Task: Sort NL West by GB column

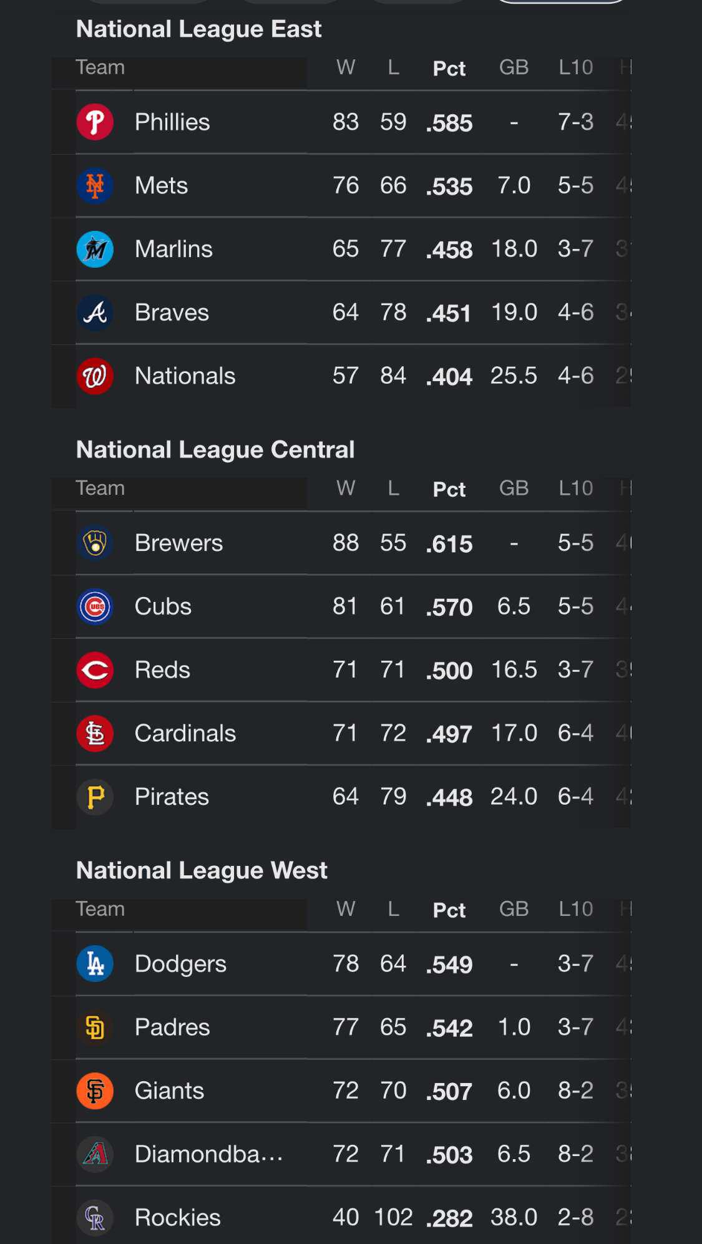Action: [514, 909]
